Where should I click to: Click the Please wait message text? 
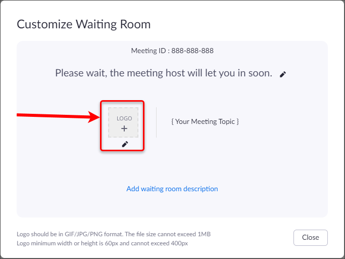pyautogui.click(x=164, y=73)
